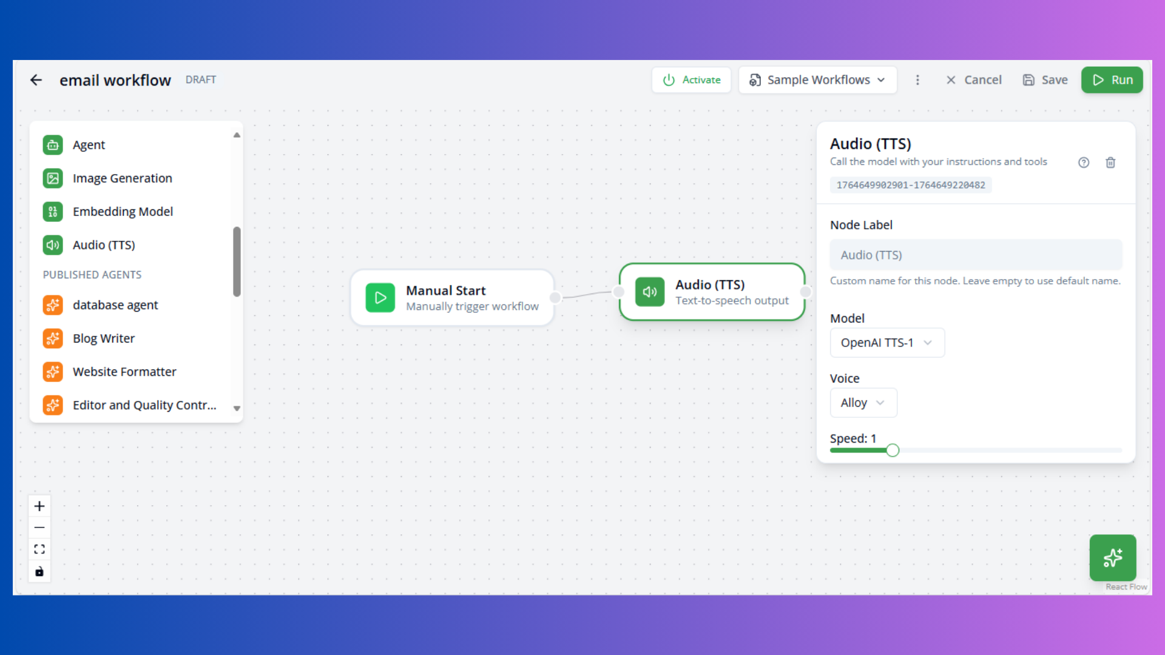This screenshot has height=655, width=1165.
Task: Expand the Sample Workflows dropdown
Action: coord(817,79)
